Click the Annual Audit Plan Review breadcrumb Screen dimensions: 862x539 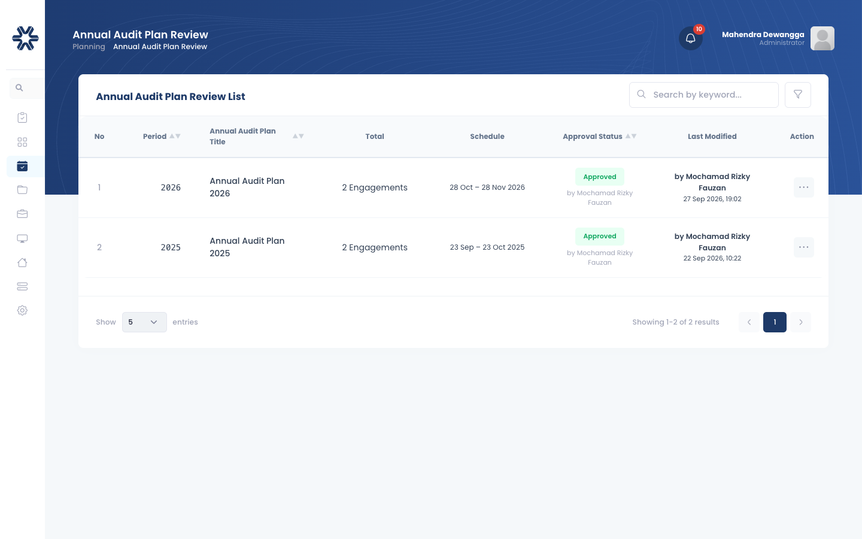[160, 47]
